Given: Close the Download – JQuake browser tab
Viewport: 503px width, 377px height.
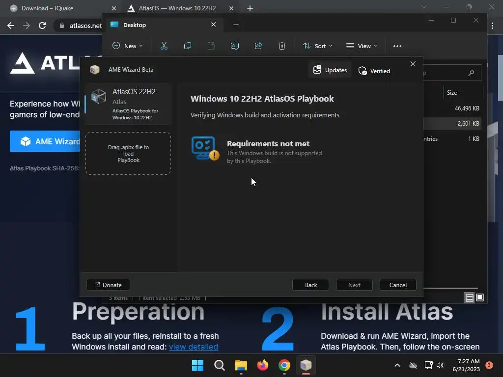Looking at the screenshot, I should pyautogui.click(x=113, y=8).
